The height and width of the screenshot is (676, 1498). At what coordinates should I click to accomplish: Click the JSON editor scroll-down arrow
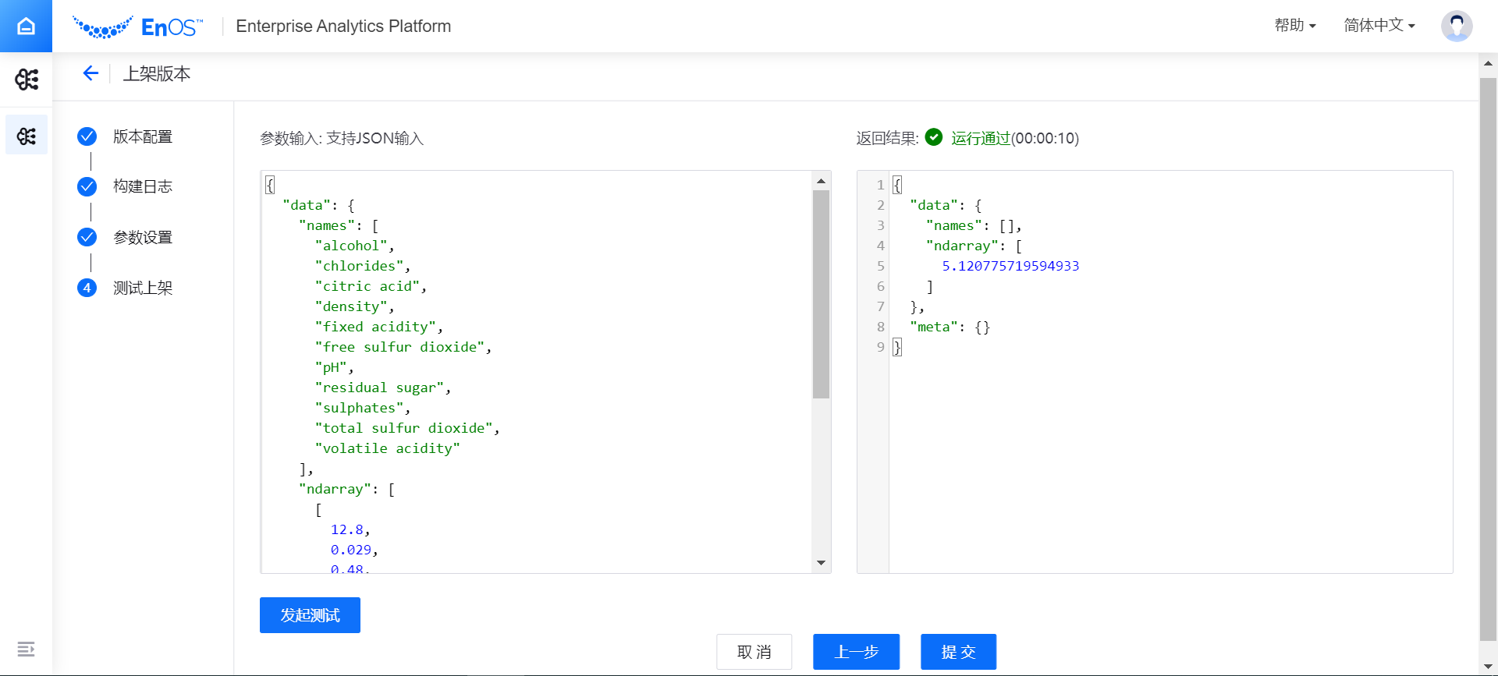821,563
